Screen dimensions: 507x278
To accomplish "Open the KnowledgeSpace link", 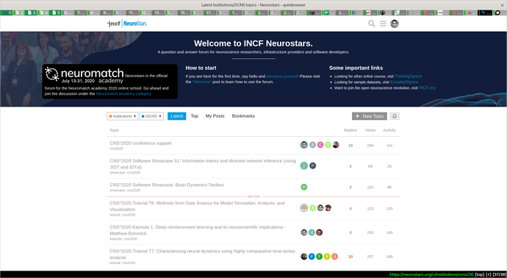I will click(x=404, y=82).
